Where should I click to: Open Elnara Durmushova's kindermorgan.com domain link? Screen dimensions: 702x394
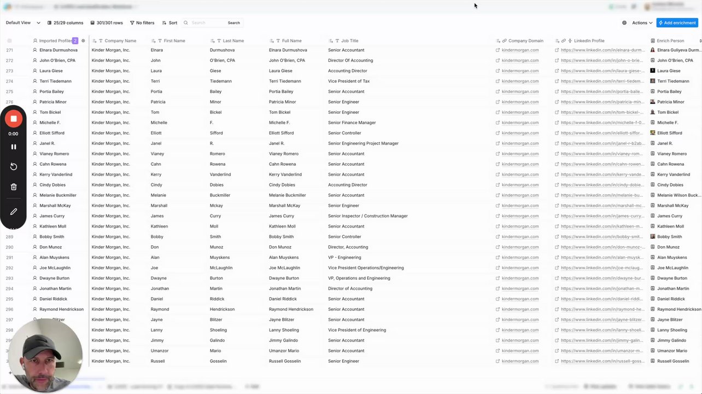point(520,50)
